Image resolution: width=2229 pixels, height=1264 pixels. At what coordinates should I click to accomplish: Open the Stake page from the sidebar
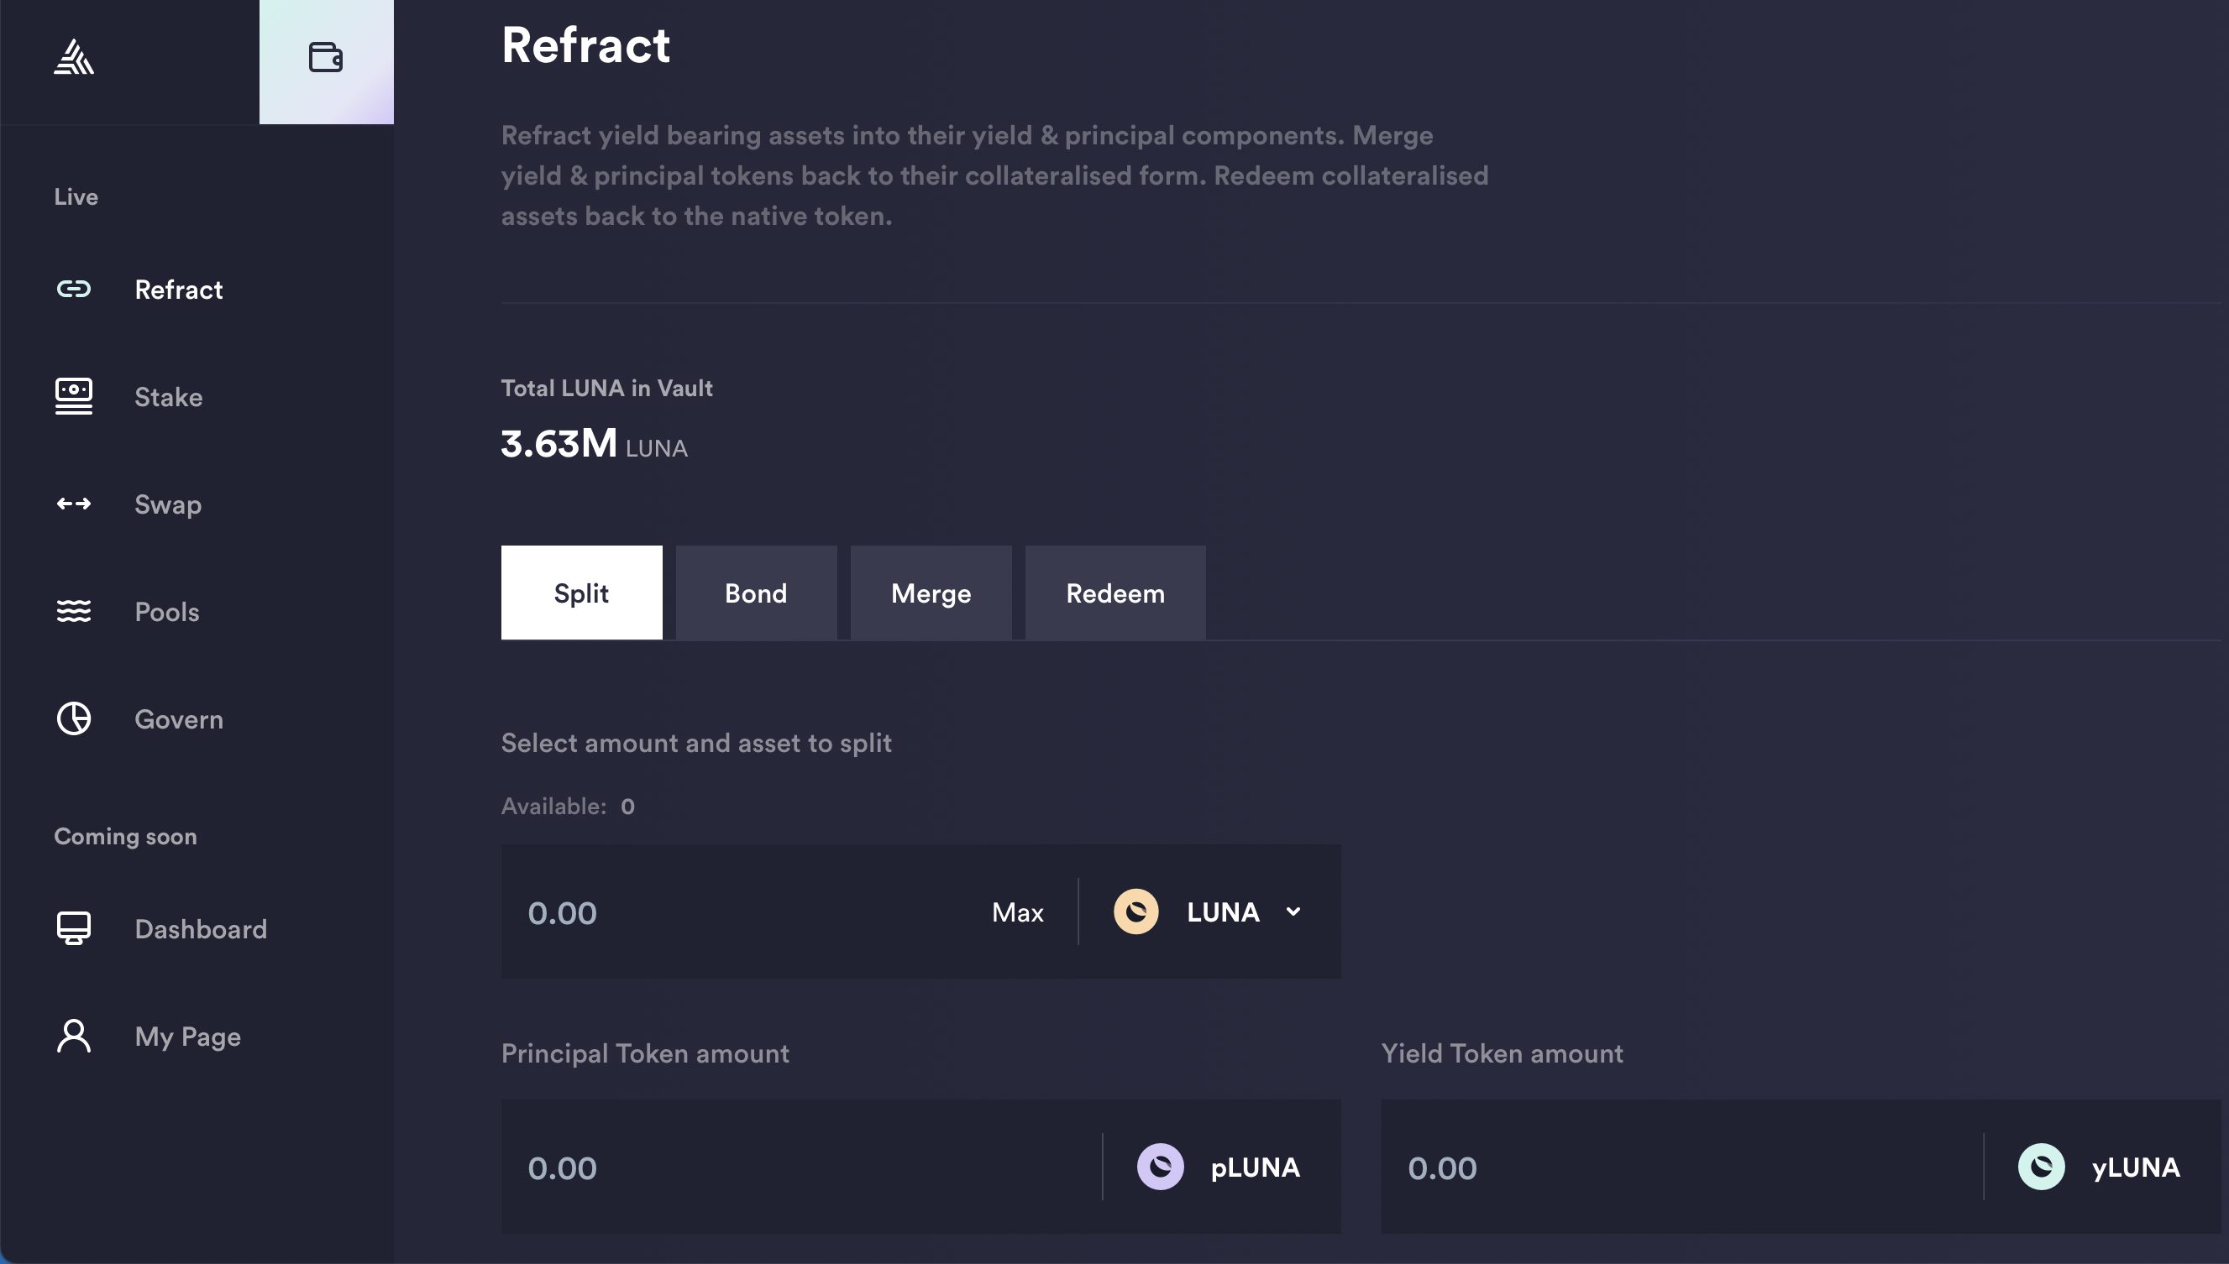pos(168,397)
